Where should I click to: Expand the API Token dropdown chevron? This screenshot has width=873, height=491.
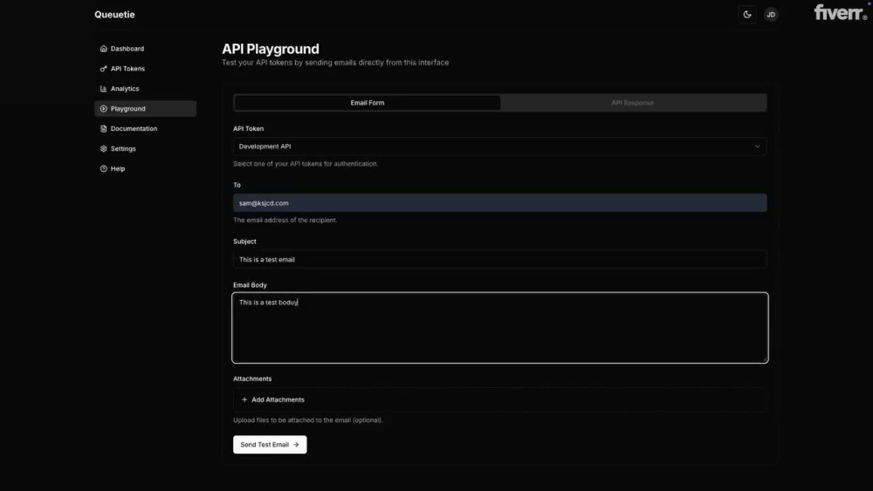pyautogui.click(x=757, y=147)
